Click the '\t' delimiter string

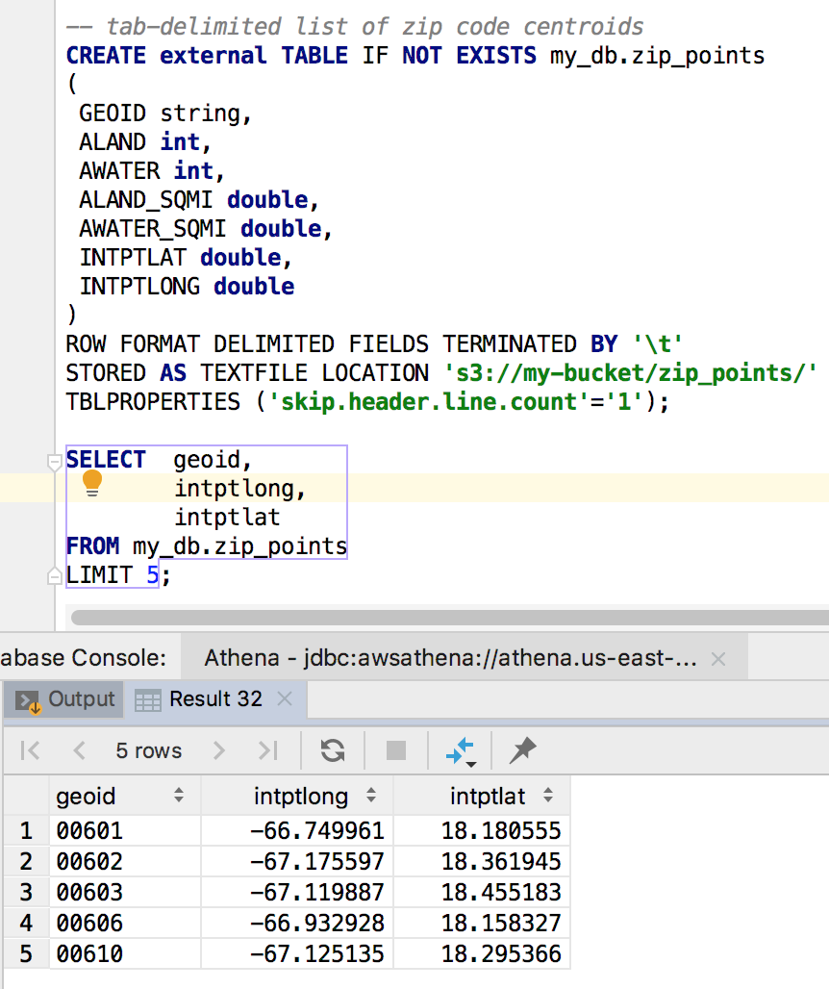(x=658, y=343)
